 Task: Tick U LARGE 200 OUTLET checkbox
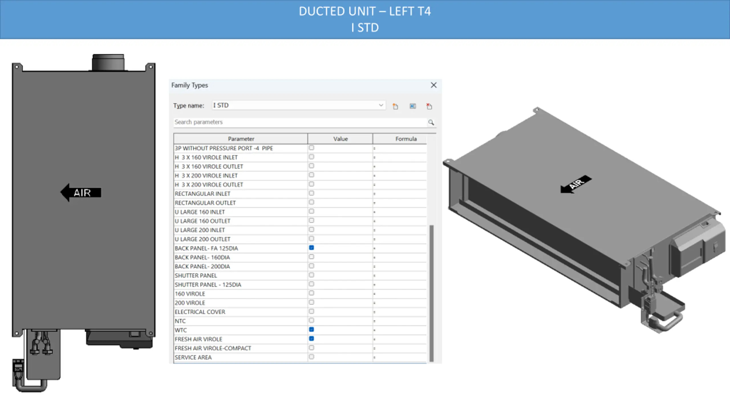click(x=311, y=239)
